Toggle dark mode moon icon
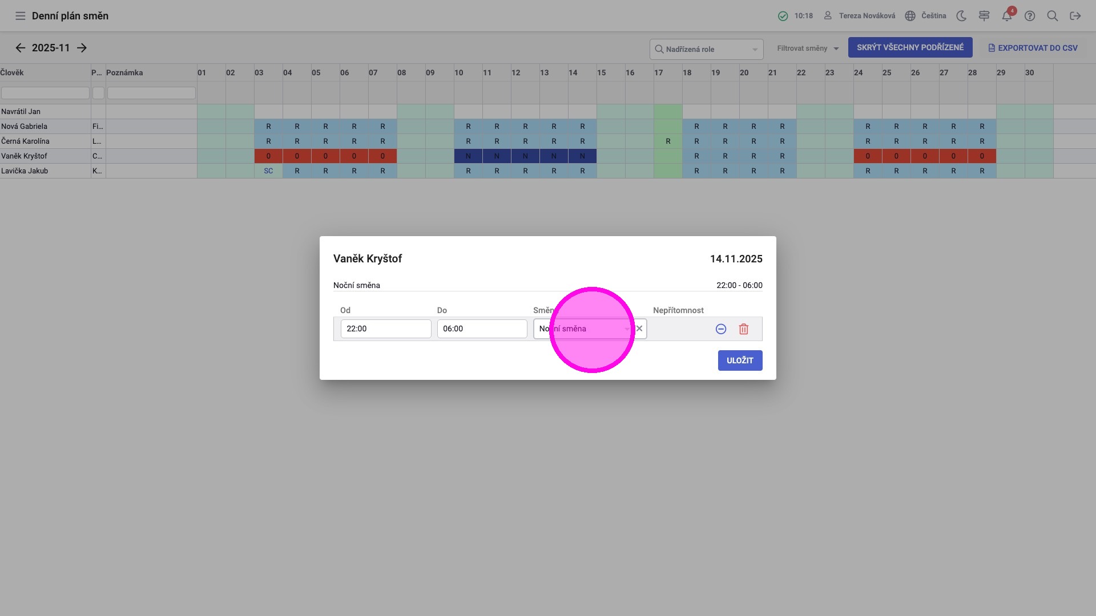 coord(961,16)
